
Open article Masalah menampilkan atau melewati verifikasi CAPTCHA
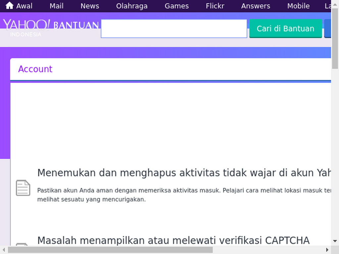coord(173,240)
